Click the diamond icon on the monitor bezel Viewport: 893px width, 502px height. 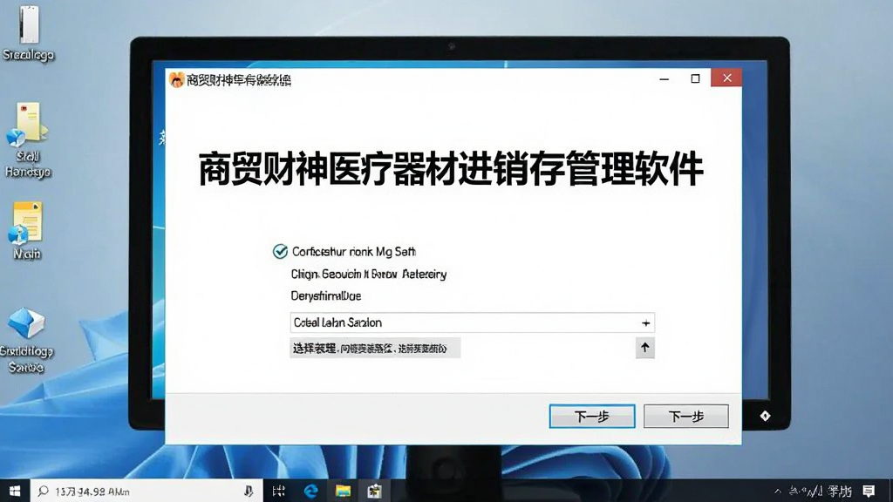pyautogui.click(x=765, y=416)
